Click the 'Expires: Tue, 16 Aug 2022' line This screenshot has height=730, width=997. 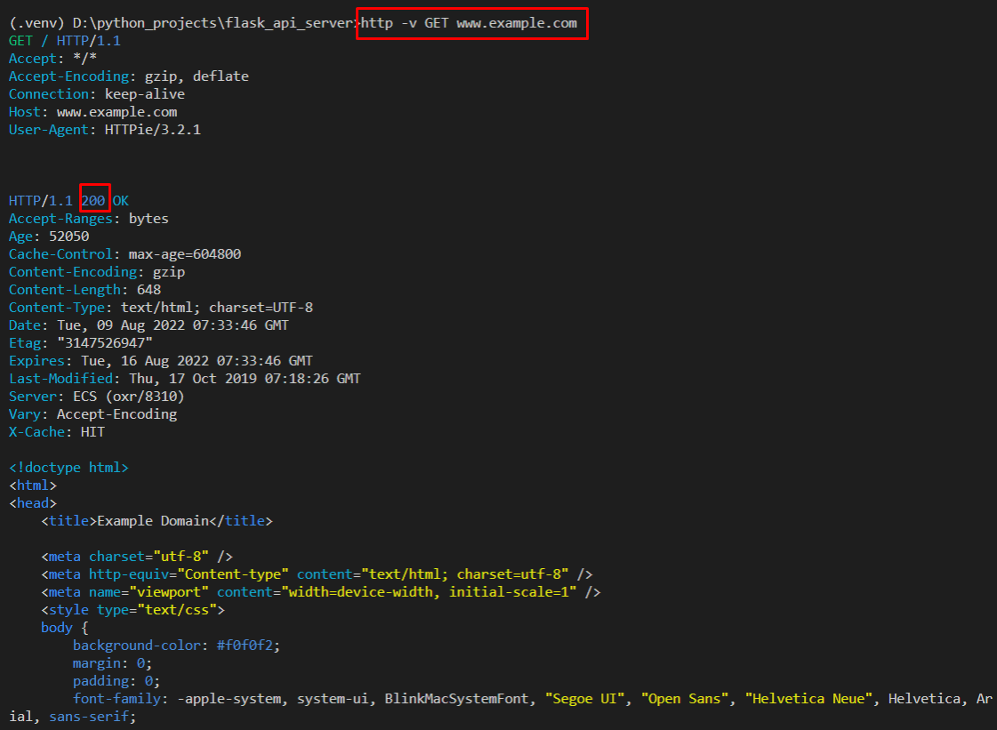[x=161, y=361]
